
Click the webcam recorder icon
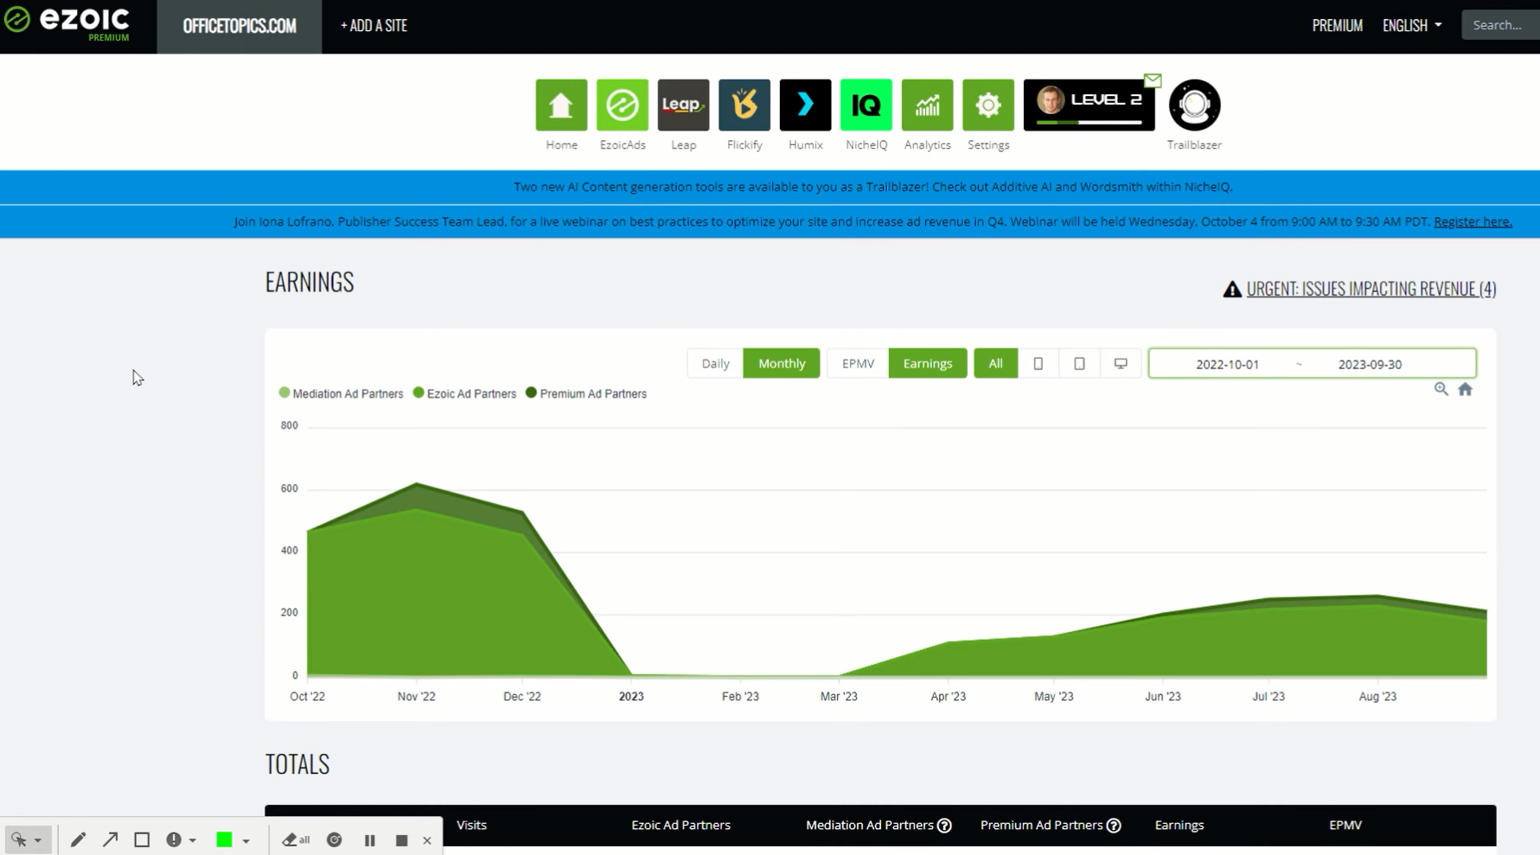(335, 839)
